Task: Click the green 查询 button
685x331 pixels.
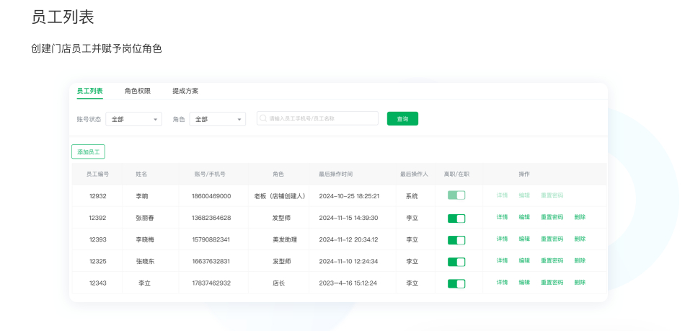Action: click(402, 119)
